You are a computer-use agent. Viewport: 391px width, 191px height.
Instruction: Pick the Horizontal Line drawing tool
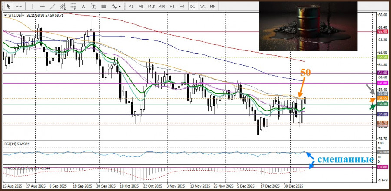click(x=42, y=7)
